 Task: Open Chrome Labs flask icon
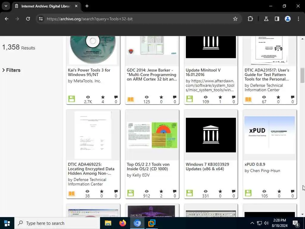266,19
